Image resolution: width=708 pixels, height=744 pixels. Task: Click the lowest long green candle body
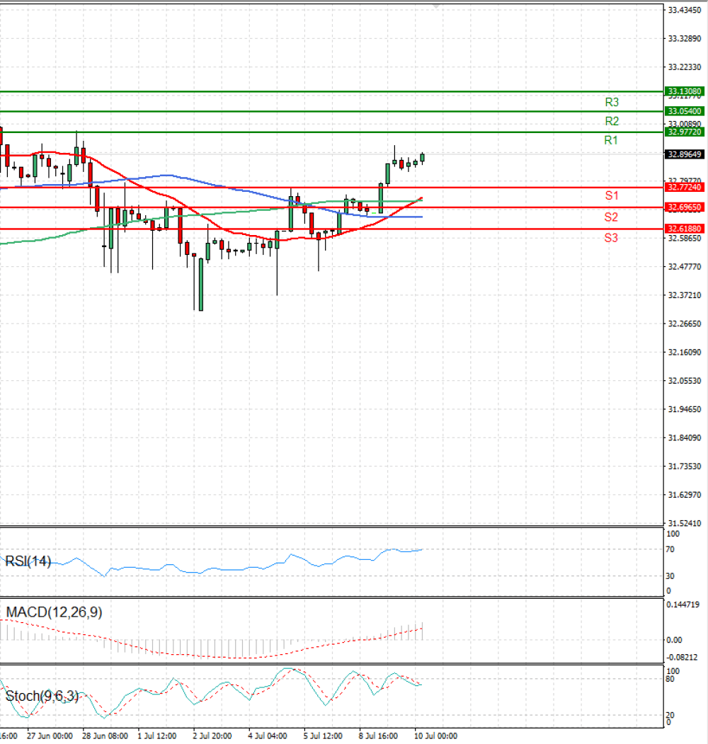click(x=201, y=284)
